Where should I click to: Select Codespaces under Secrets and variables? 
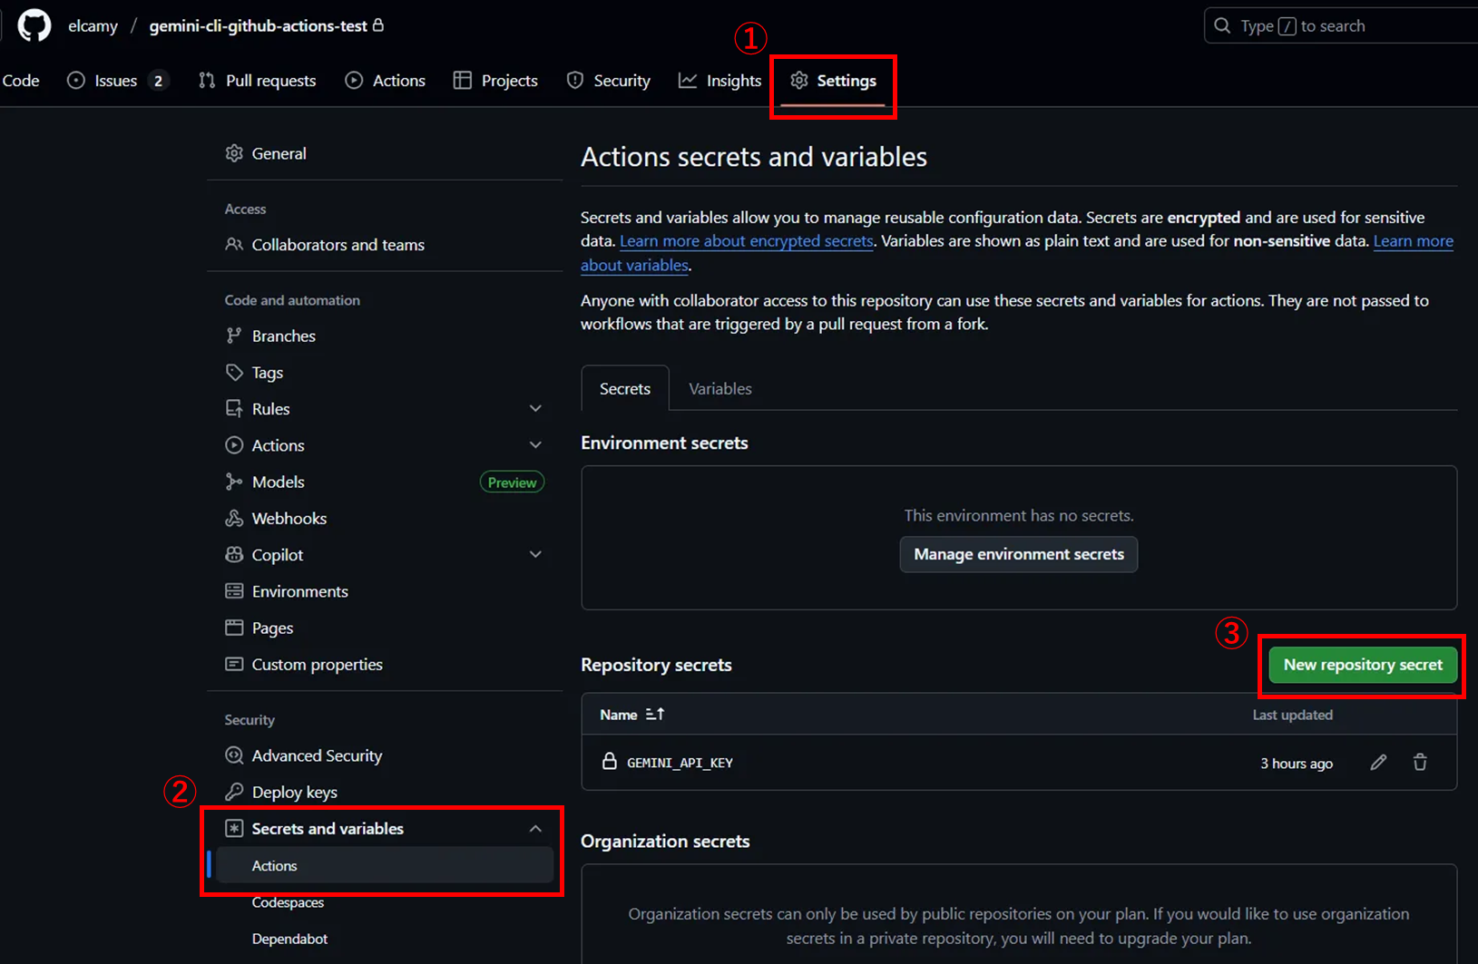pyautogui.click(x=288, y=902)
